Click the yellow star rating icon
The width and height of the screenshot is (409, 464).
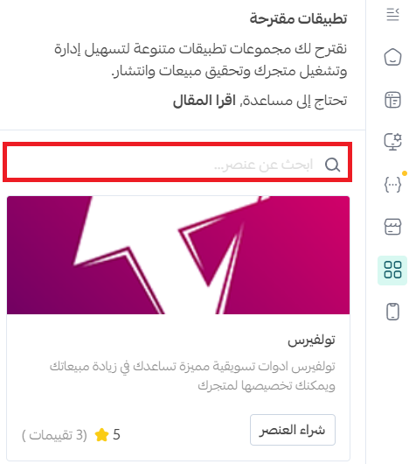(x=101, y=435)
